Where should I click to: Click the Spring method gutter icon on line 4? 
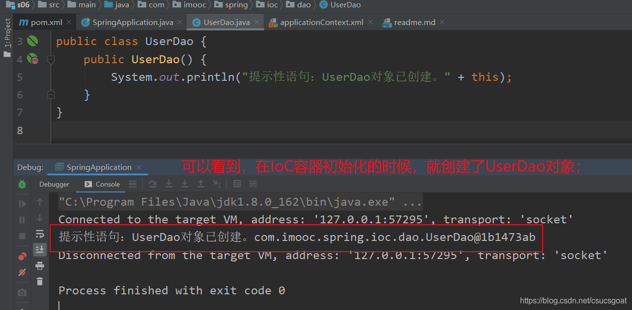33,59
